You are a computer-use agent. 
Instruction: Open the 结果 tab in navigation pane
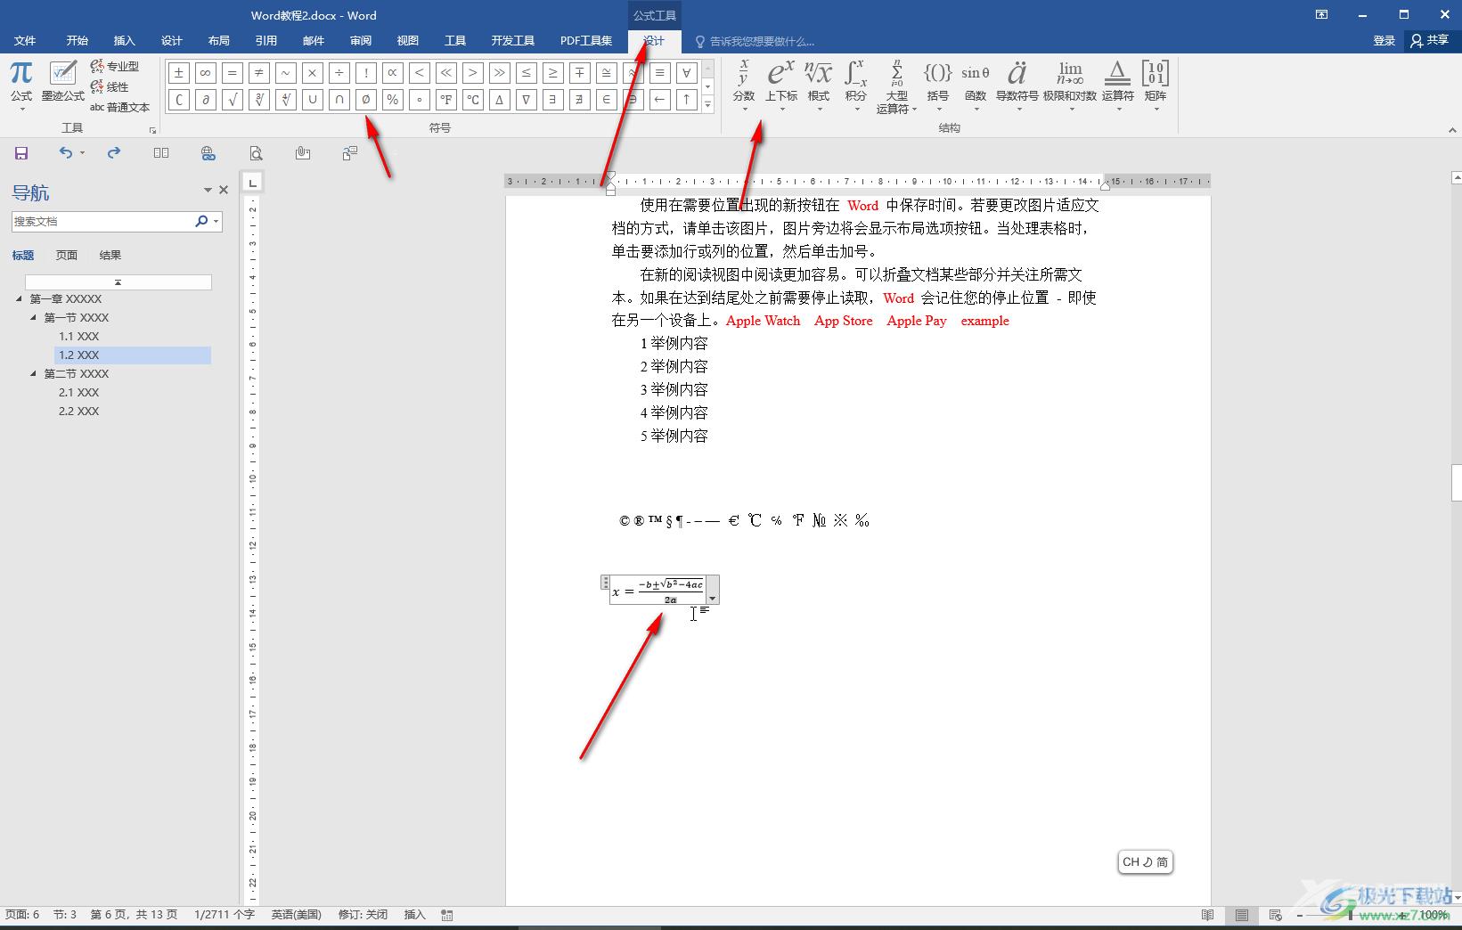[110, 256]
